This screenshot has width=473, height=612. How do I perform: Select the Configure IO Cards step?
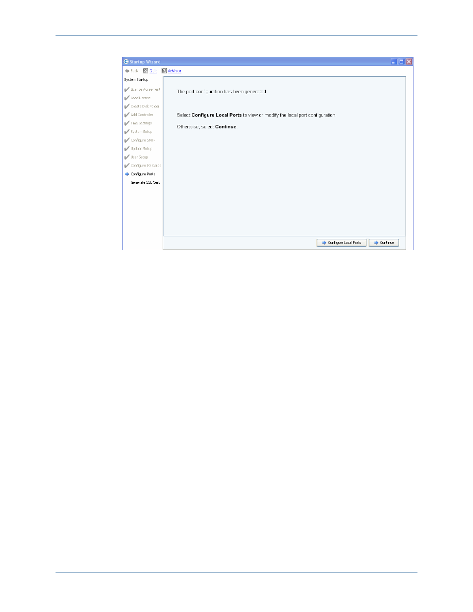(x=146, y=166)
